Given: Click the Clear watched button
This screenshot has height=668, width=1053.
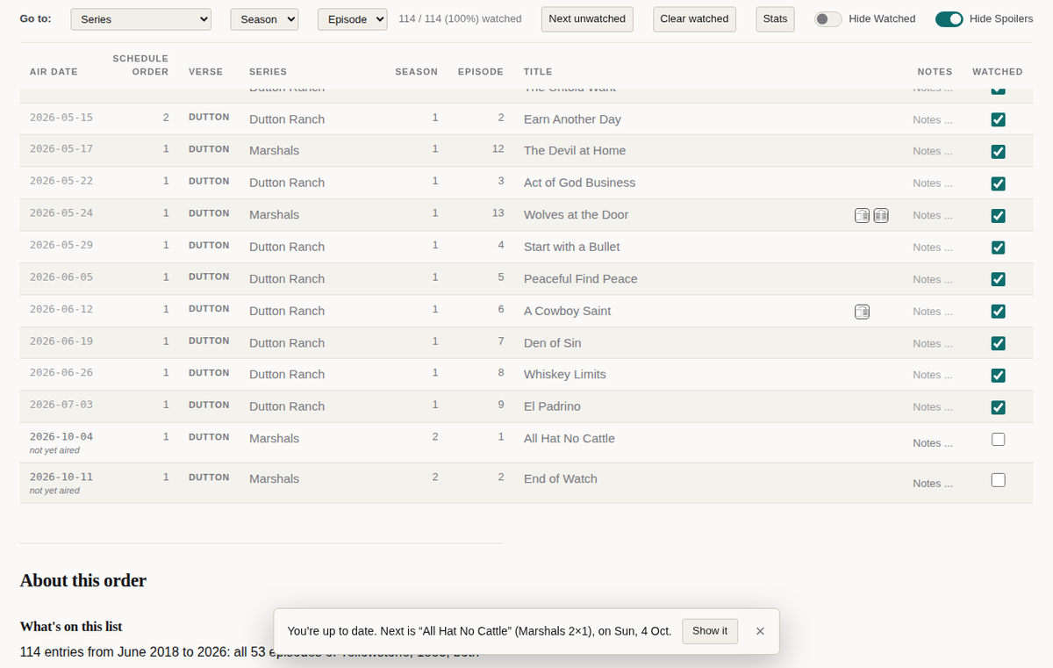Looking at the screenshot, I should coord(694,19).
